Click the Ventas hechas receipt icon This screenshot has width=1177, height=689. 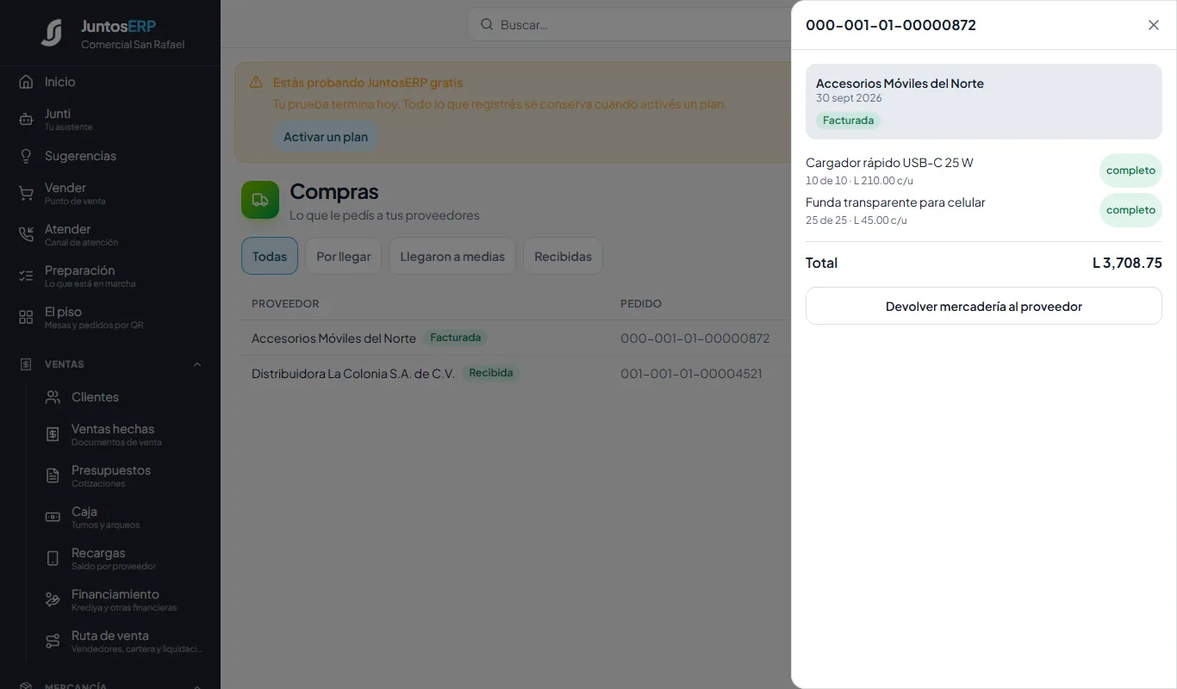pyautogui.click(x=53, y=434)
